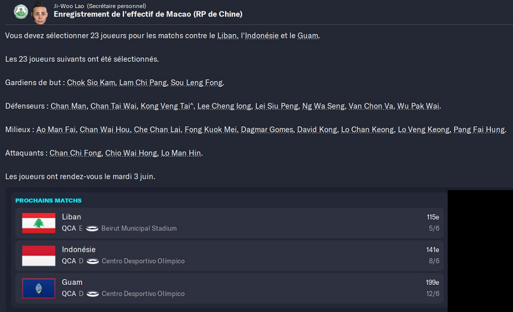Click the Guam flag in upcoming matches
The image size is (513, 312).
pyautogui.click(x=39, y=288)
